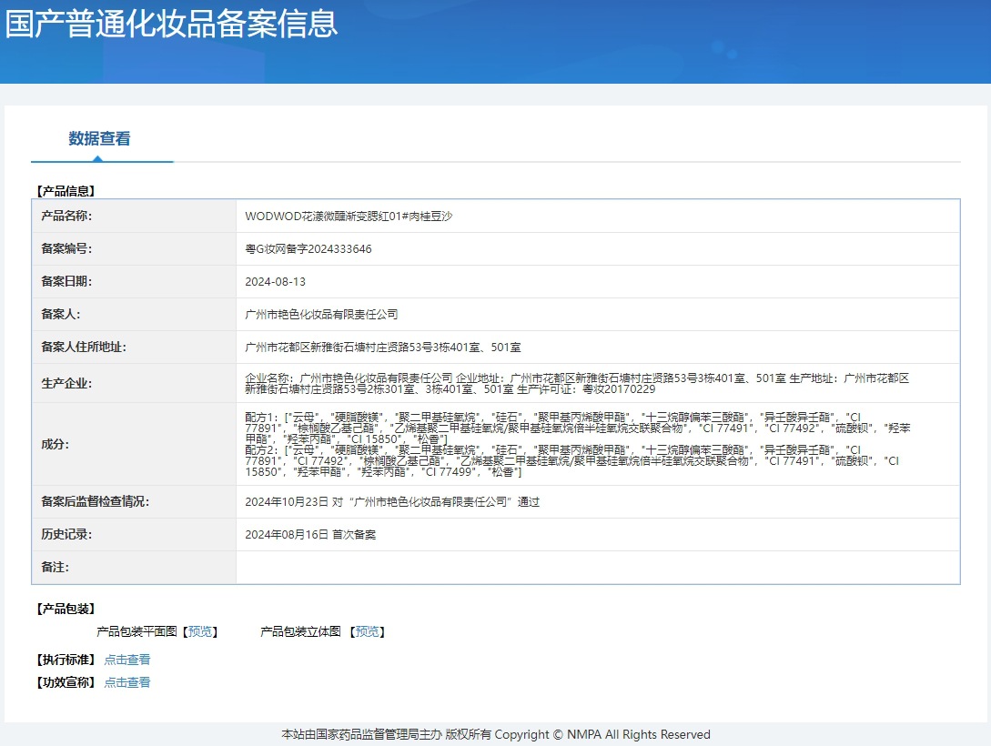991x746 pixels.
Task: Select 备案人 value 广州市艳色化妆品有限责任公司
Action: 322,315
